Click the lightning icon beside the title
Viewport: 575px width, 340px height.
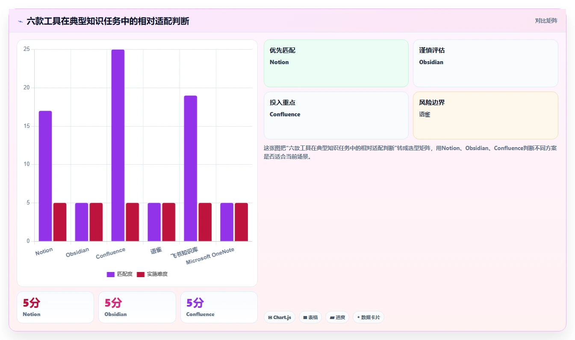click(20, 21)
